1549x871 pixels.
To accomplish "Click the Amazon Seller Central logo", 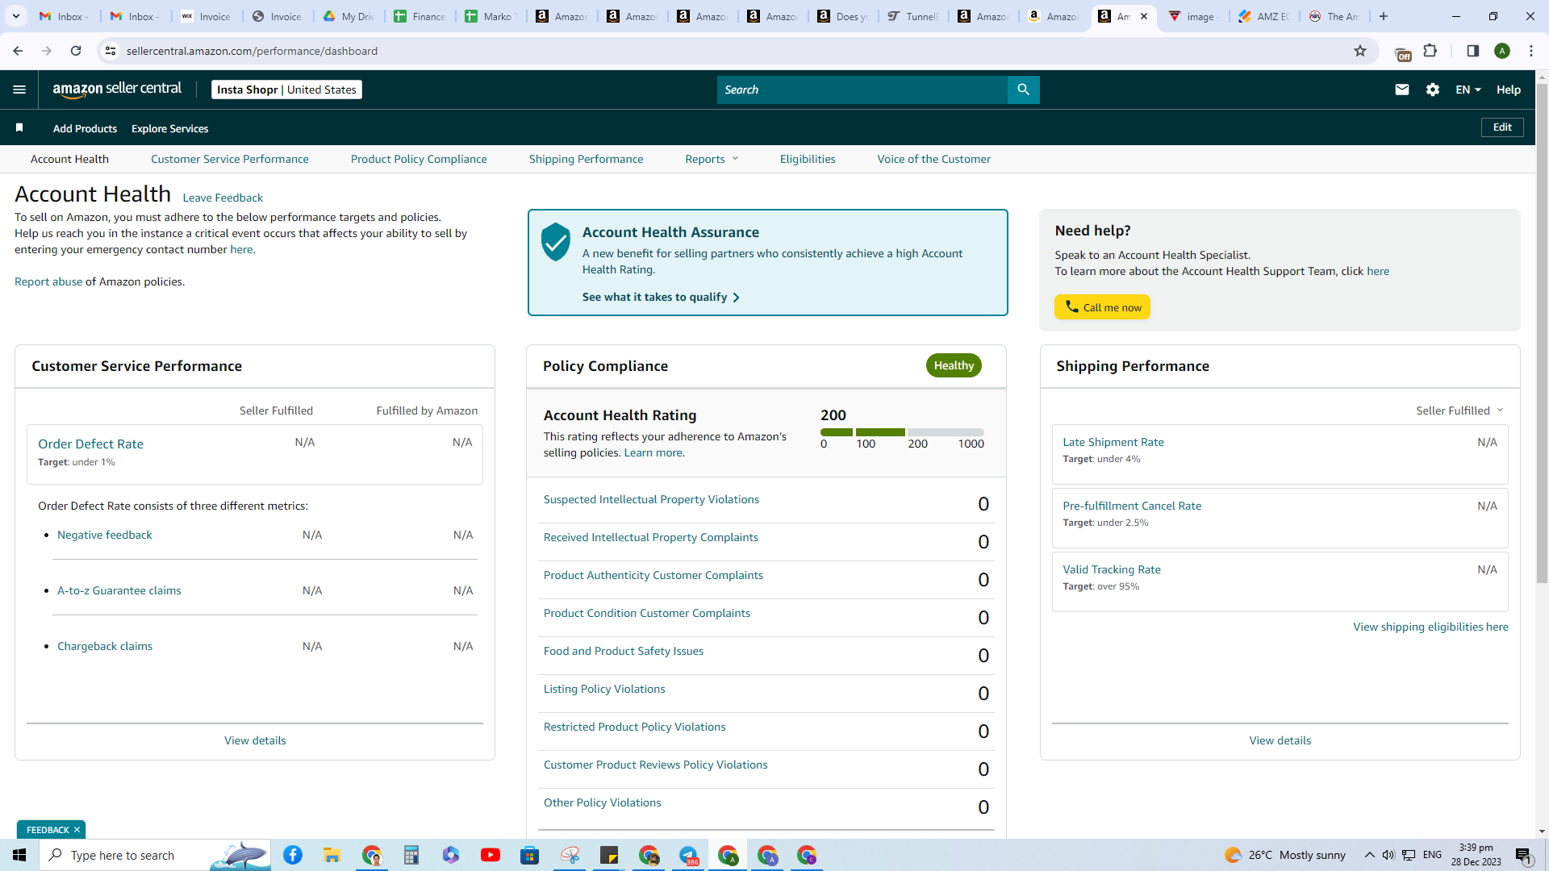I will pos(117,90).
